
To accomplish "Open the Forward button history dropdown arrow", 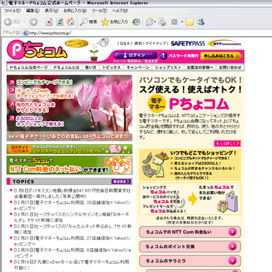I will 41,22.
